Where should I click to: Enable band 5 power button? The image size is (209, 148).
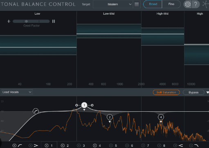[x=111, y=146]
